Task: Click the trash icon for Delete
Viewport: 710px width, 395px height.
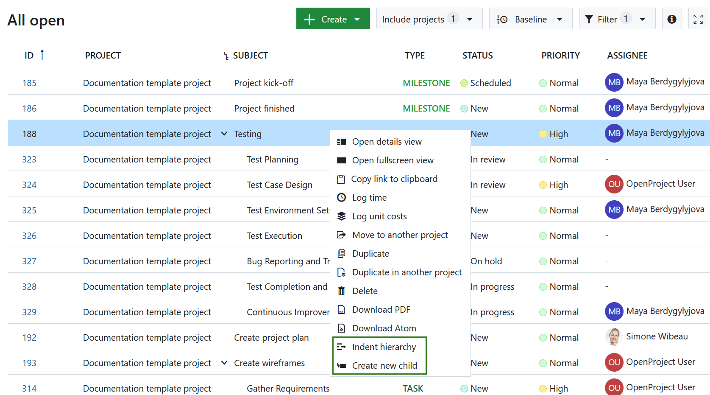Action: 341,291
